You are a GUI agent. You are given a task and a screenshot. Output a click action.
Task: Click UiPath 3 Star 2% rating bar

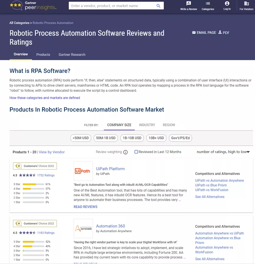coord(34,193)
